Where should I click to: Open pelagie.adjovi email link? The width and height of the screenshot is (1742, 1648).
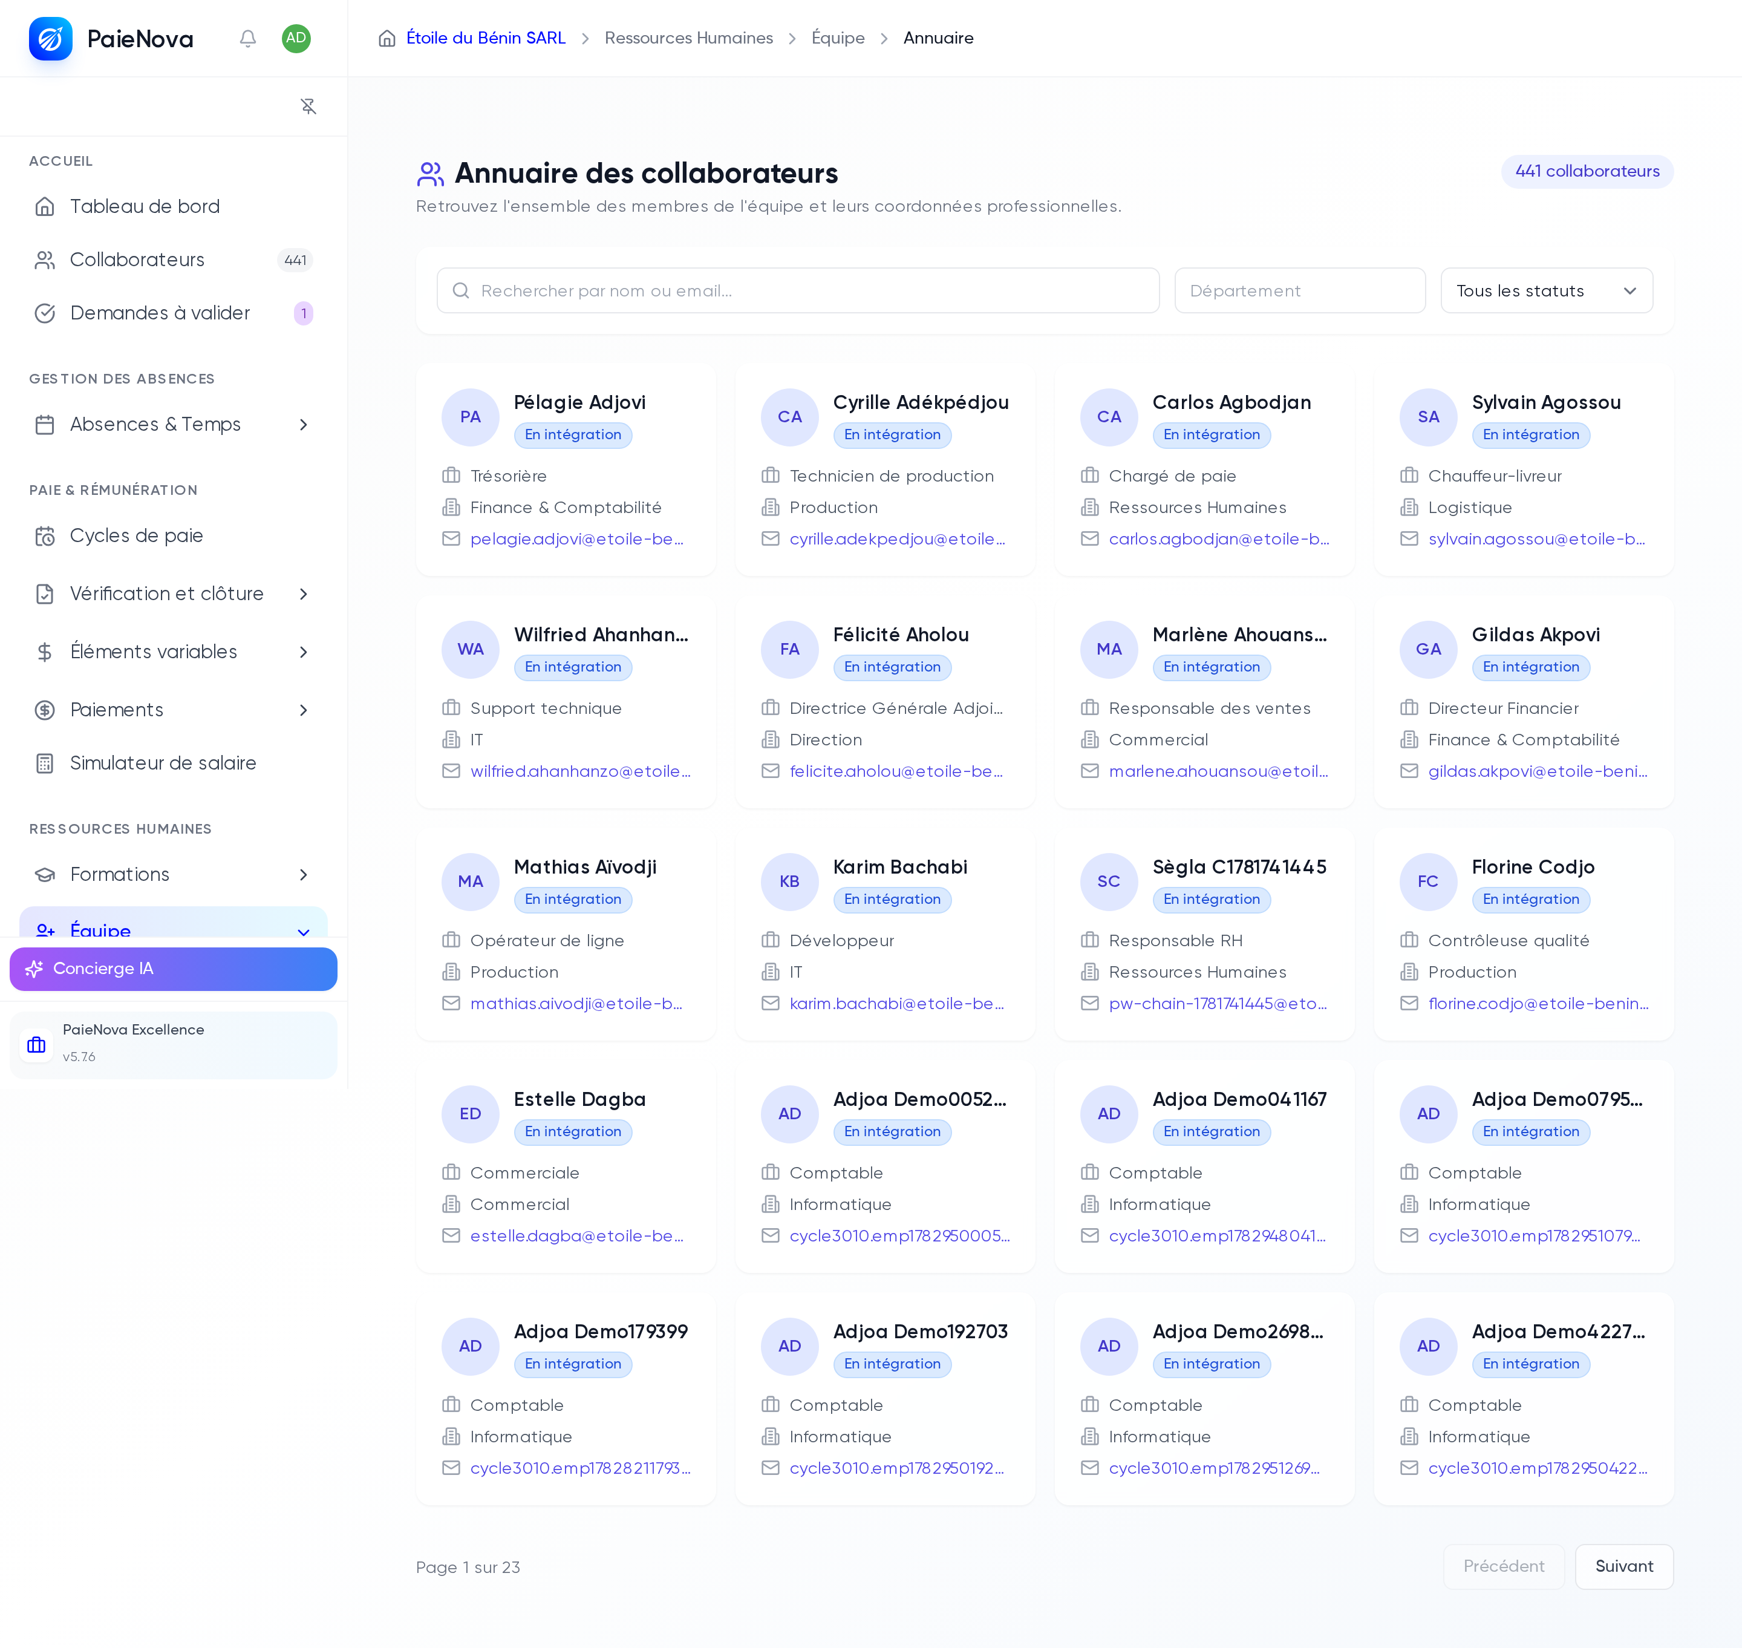point(577,540)
